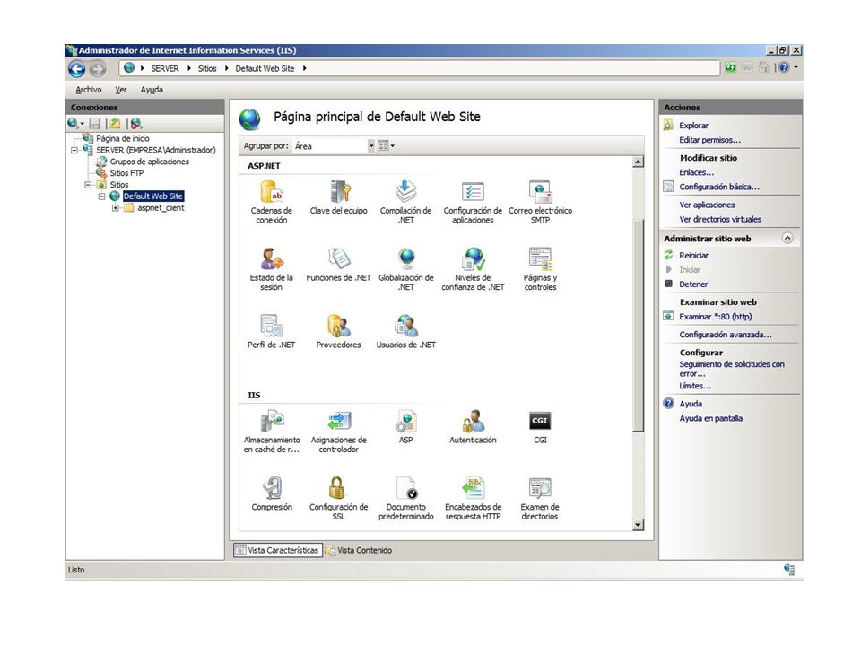Open Perfil de .NET feature
Image resolution: width=861 pixels, height=646 pixels.
pos(271,332)
